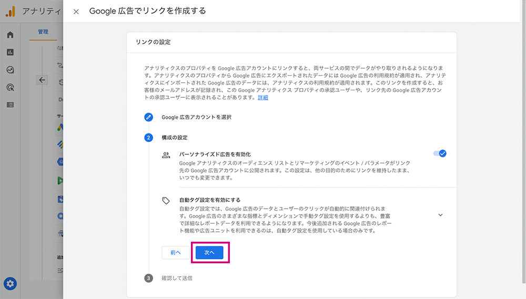The width and height of the screenshot is (526, 299).
Task: Click Google 広告アカウントを選択 step label
Action: pos(197,117)
